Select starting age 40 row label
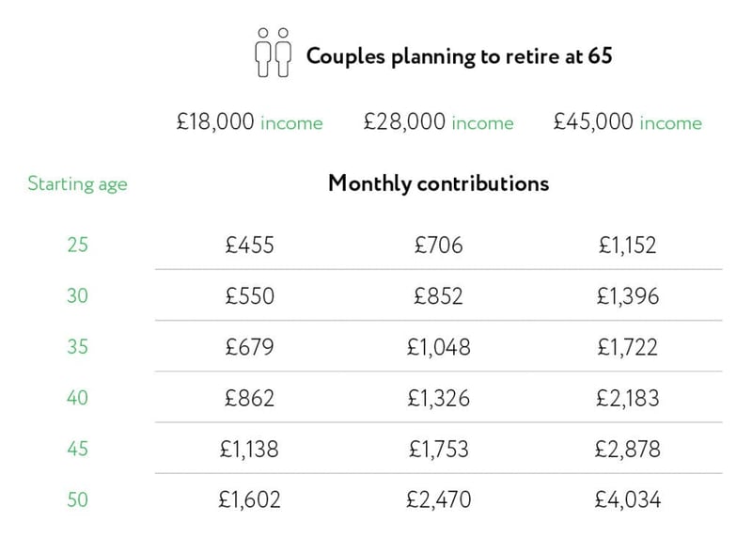Viewport: 752px width, 538px height. 77,398
